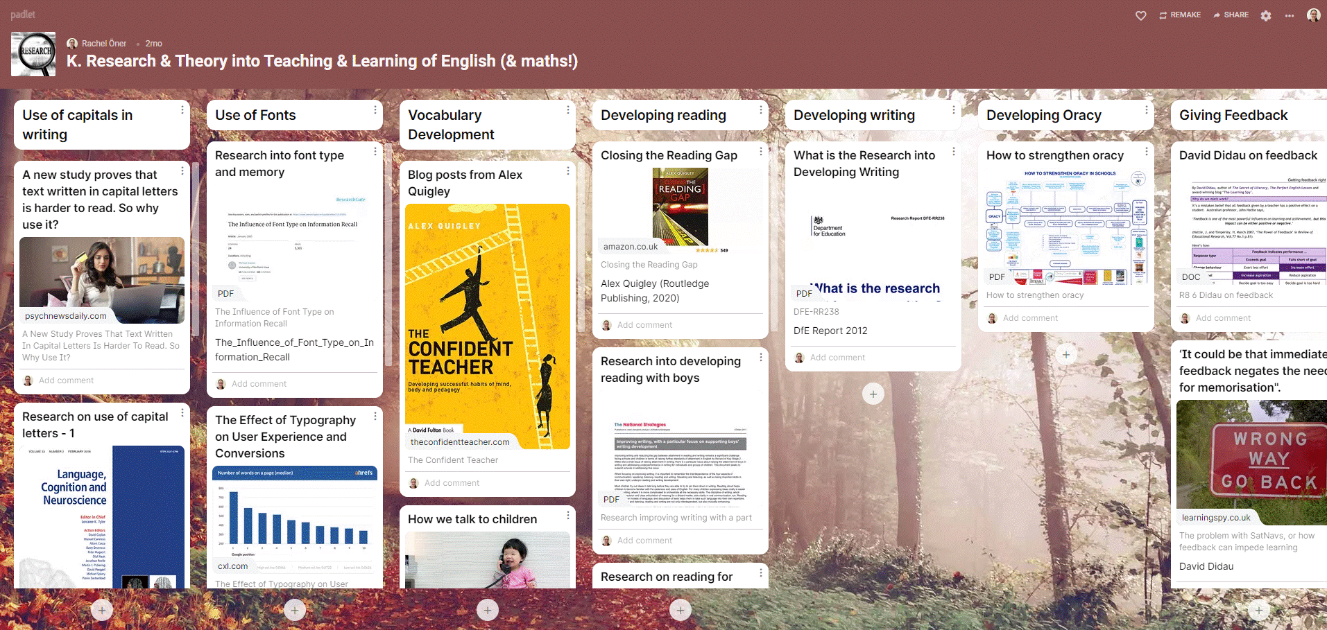Image resolution: width=1327 pixels, height=630 pixels.
Task: Open psychnewsdaily.com article image
Action: tap(102, 280)
